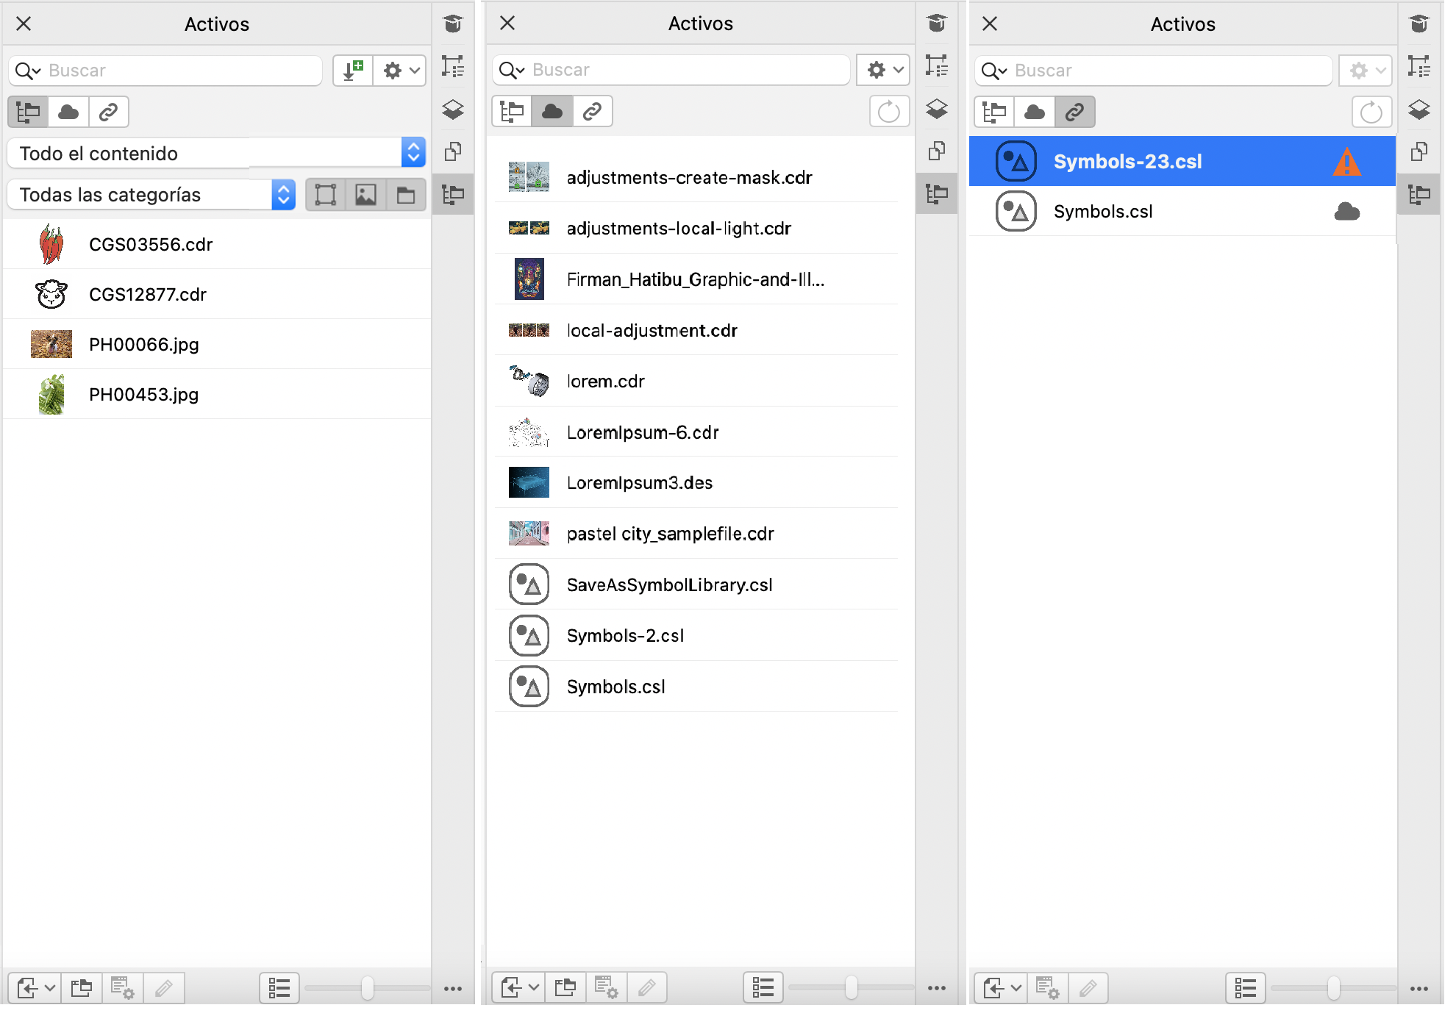This screenshot has height=1016, width=1456.
Task: Click the thumbnail size slider in middle panel
Action: 851,988
